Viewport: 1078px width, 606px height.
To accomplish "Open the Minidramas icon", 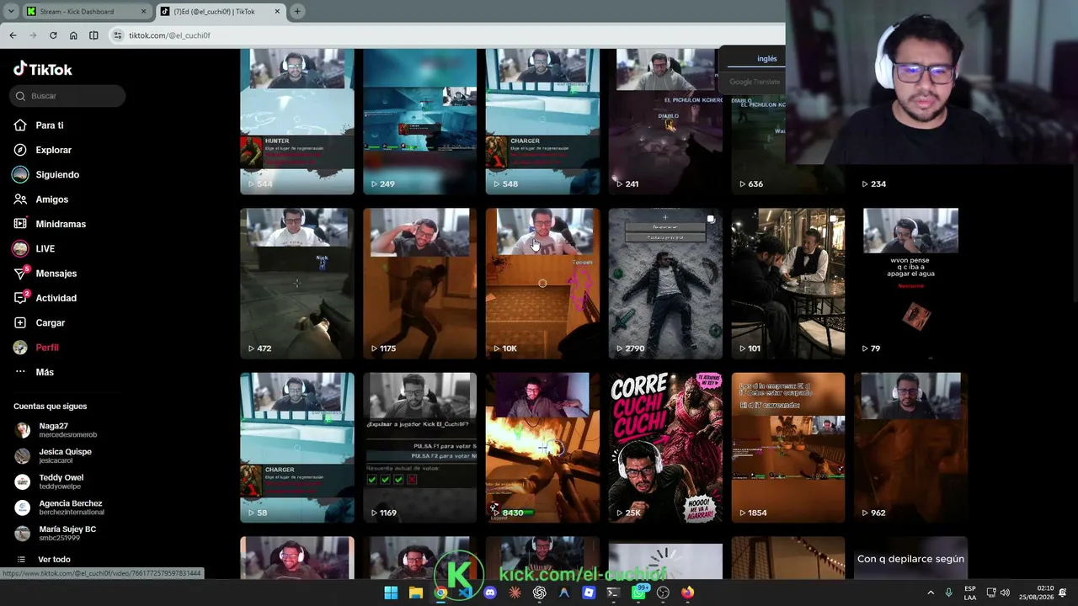I will pyautogui.click(x=20, y=224).
